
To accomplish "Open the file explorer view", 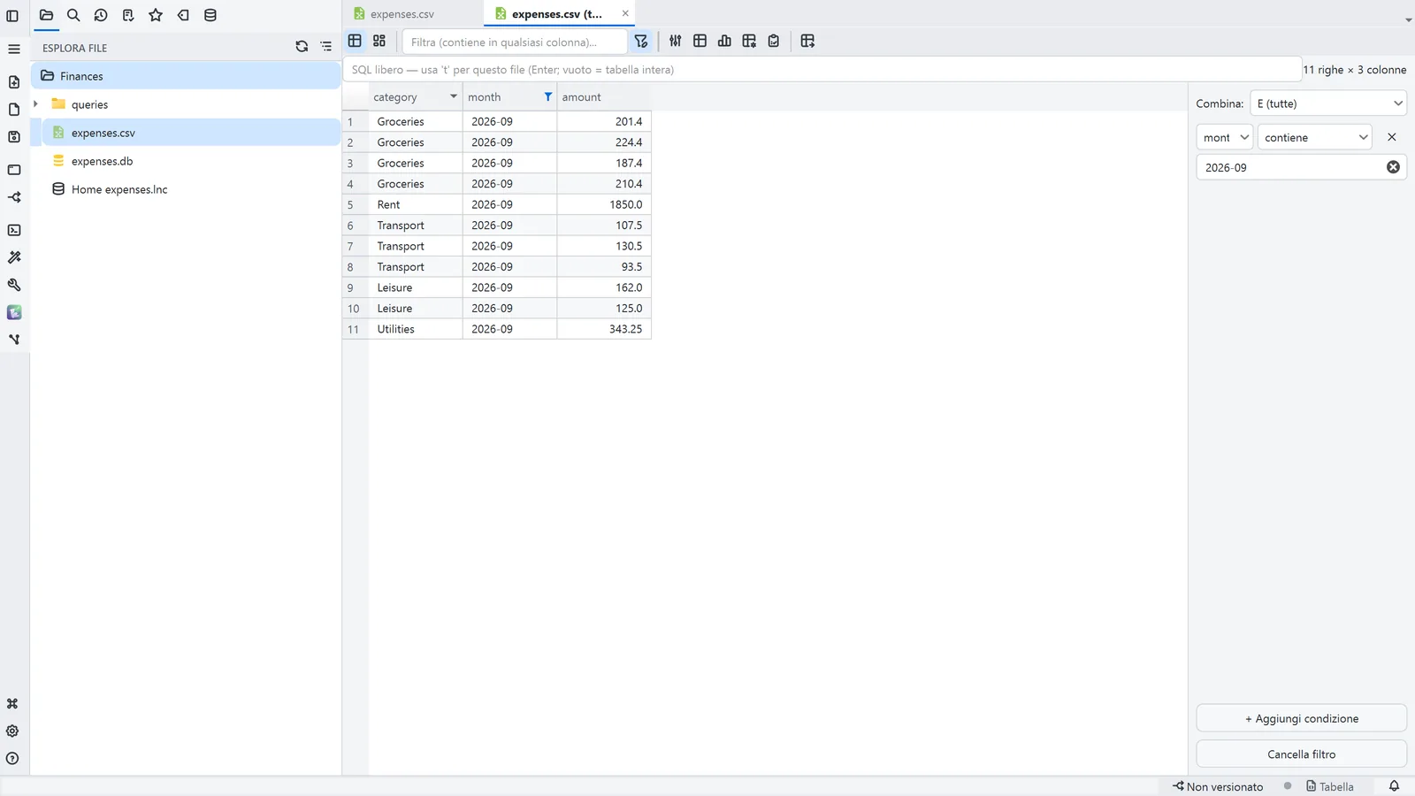I will 46,15.
